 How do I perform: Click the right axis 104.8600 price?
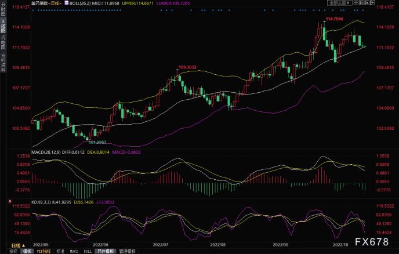pos(385,108)
